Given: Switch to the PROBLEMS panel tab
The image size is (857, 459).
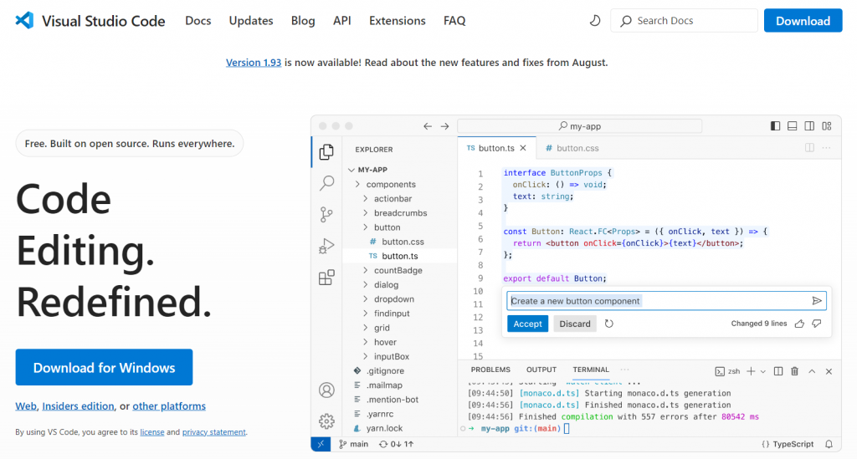Looking at the screenshot, I should [x=490, y=370].
